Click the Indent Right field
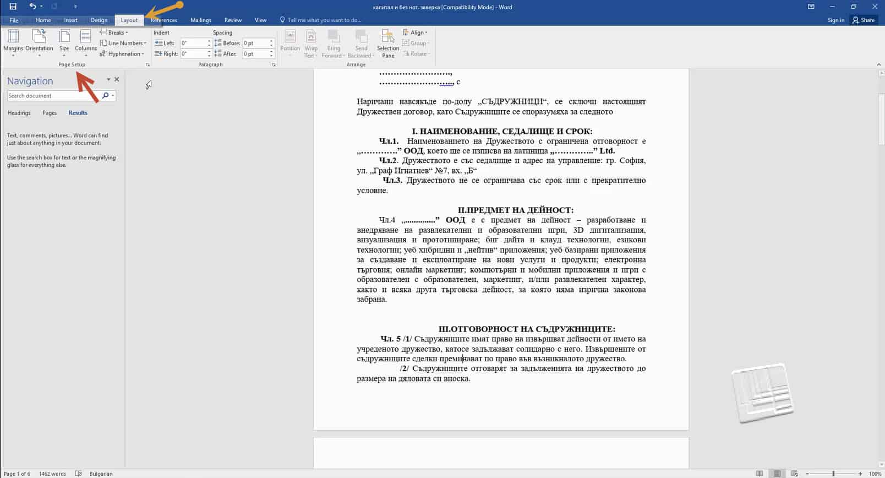Viewport: 885px width, 478px height. click(x=194, y=54)
